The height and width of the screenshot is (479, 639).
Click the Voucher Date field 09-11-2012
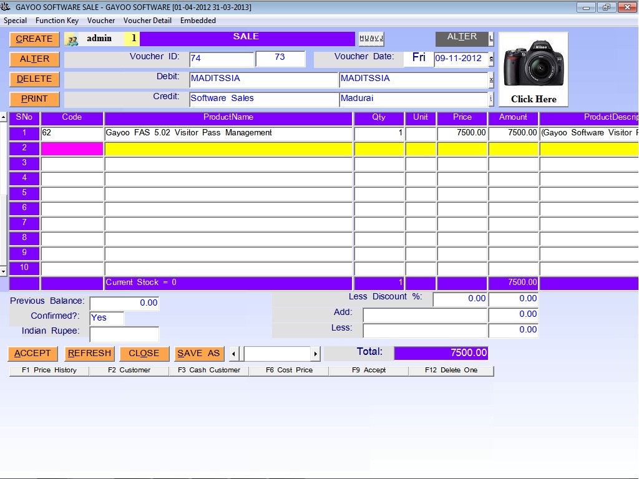[461, 59]
